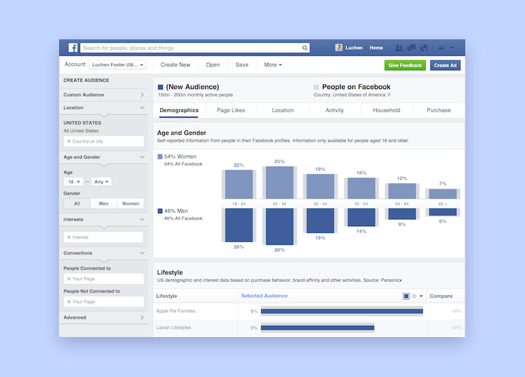The width and height of the screenshot is (525, 377).
Task: Click the Lifestyle column header
Action: click(167, 296)
